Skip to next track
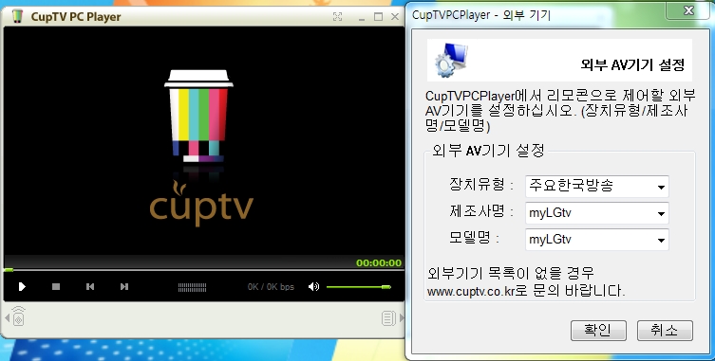Image resolution: width=715 pixels, height=361 pixels. (x=124, y=286)
